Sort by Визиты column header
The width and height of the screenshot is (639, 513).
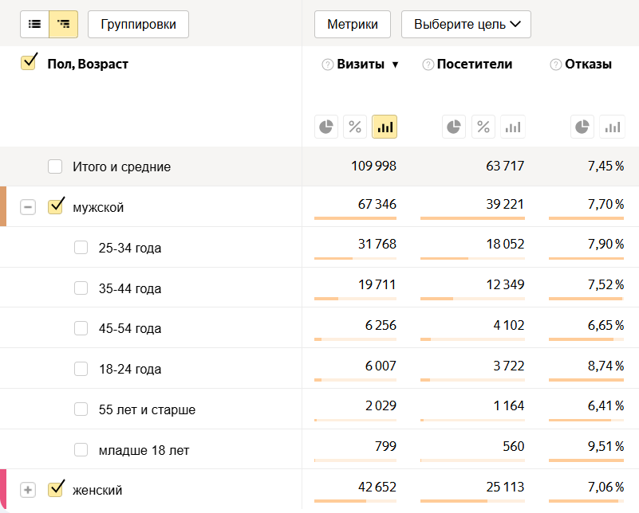pos(361,65)
